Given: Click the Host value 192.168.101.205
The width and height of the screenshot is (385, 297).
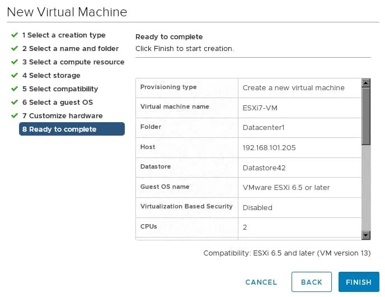Looking at the screenshot, I should pyautogui.click(x=269, y=148).
